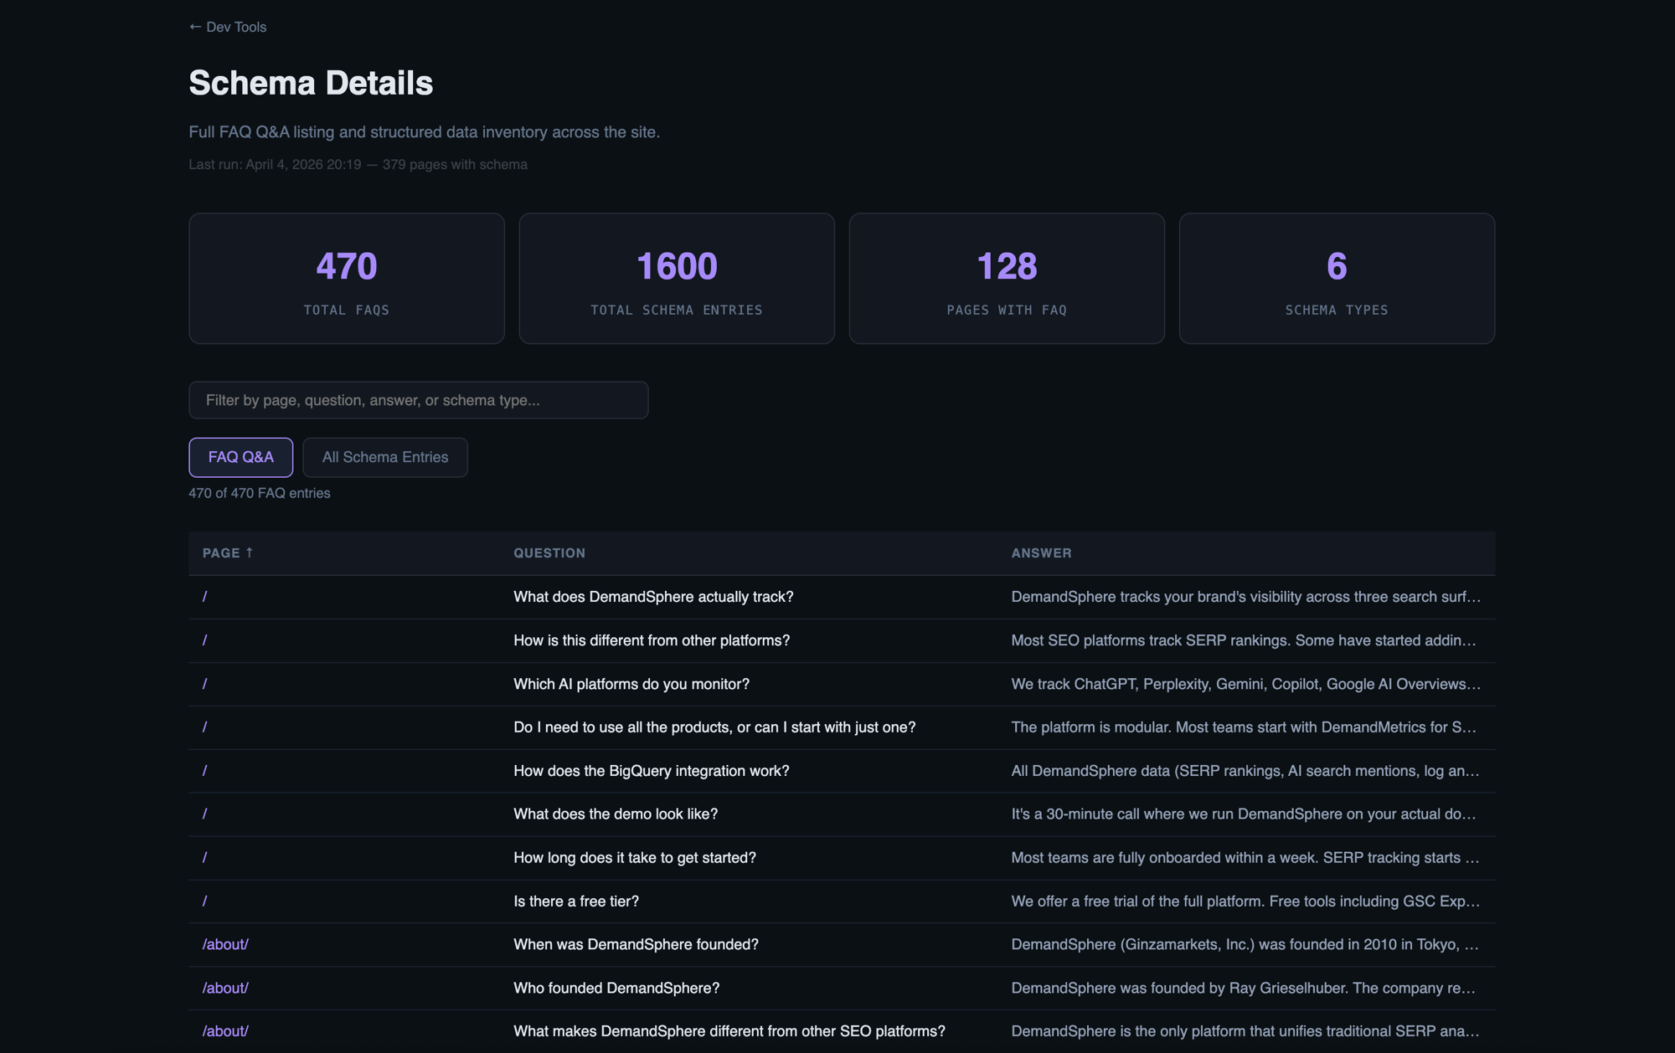This screenshot has width=1675, height=1053.
Task: Sort by the QUESTION column header
Action: point(549,553)
